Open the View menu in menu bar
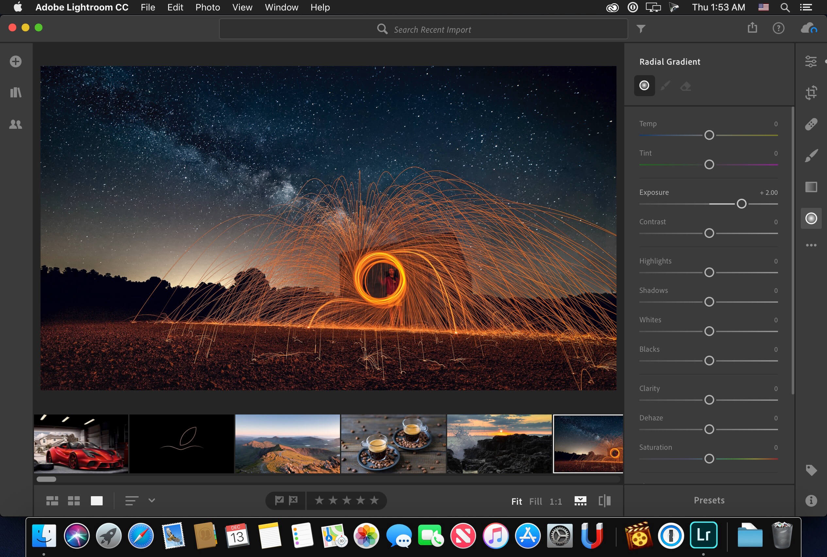The height and width of the screenshot is (557, 827). [241, 8]
